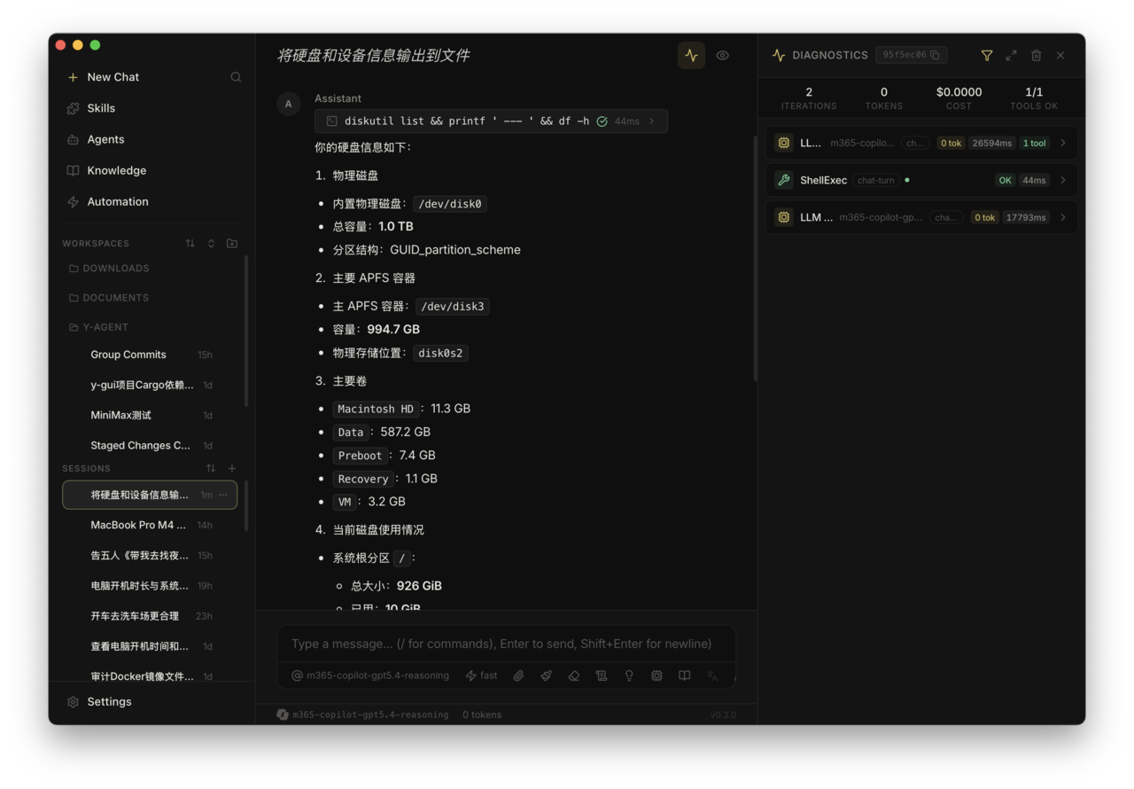Expand the DOCUMENTS workspace
Viewport: 1134px width, 789px height.
tap(108, 298)
